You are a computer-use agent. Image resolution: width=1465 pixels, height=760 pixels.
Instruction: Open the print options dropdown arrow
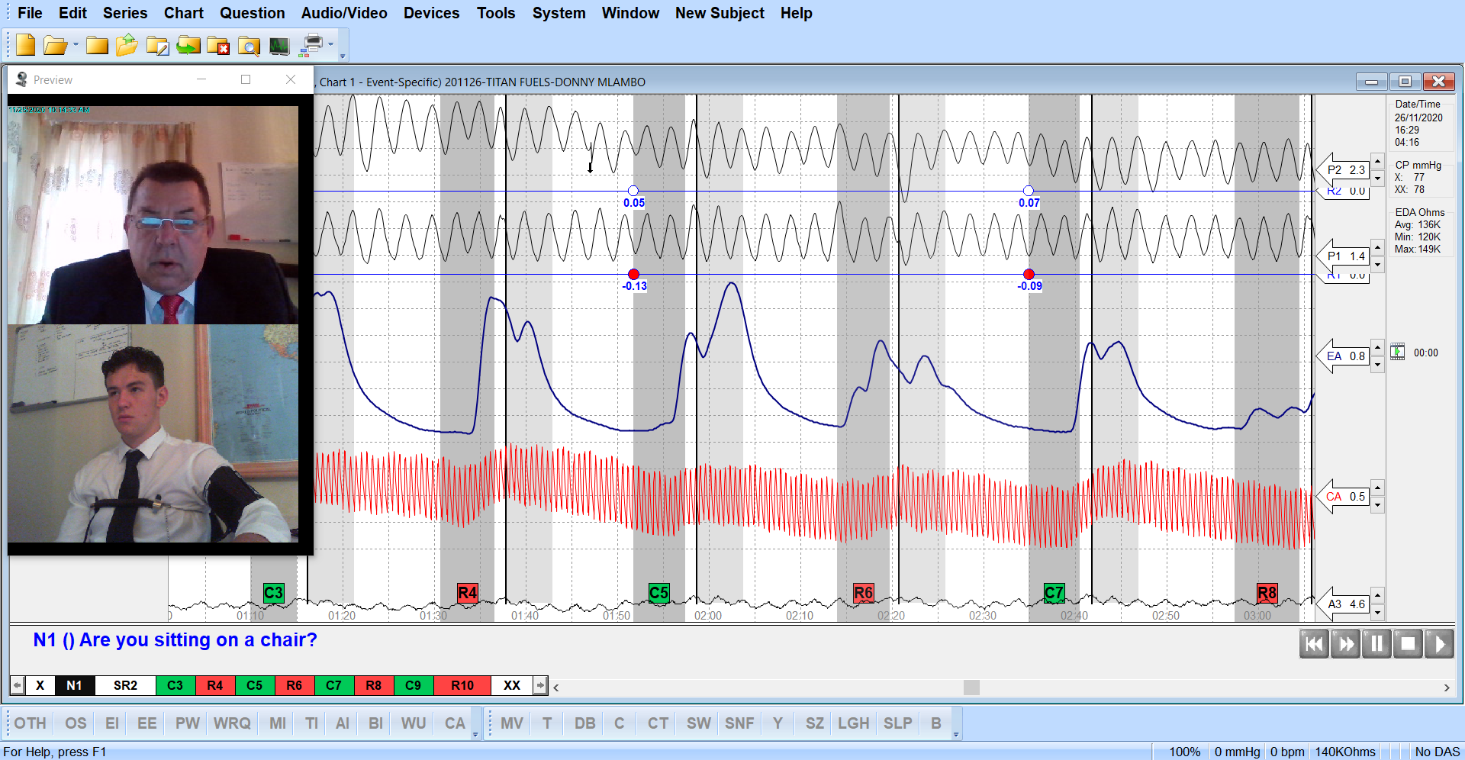(331, 45)
